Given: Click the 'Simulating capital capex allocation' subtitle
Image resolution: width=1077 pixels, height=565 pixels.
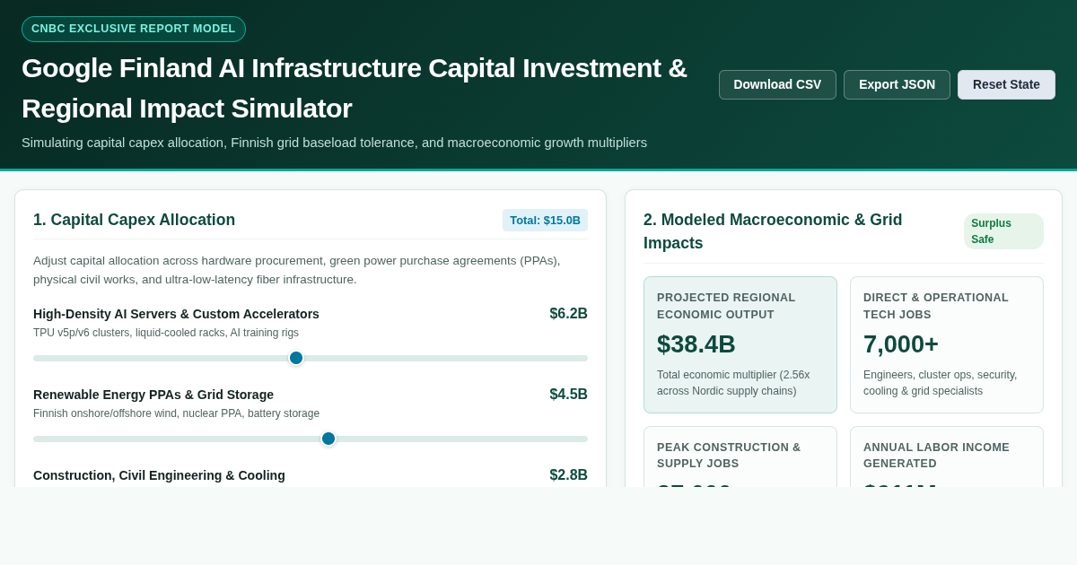Looking at the screenshot, I should coord(334,143).
